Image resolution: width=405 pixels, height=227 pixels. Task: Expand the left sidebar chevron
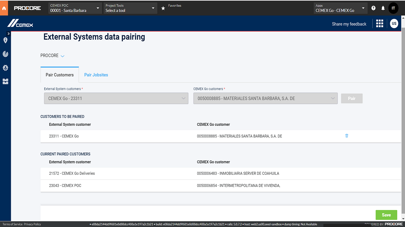(x=9, y=33)
